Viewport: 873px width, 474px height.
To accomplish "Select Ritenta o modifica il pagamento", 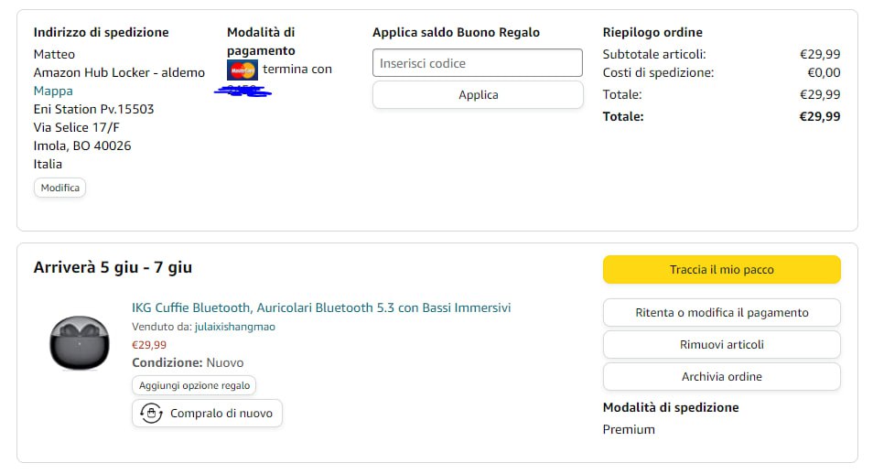I will tap(721, 312).
